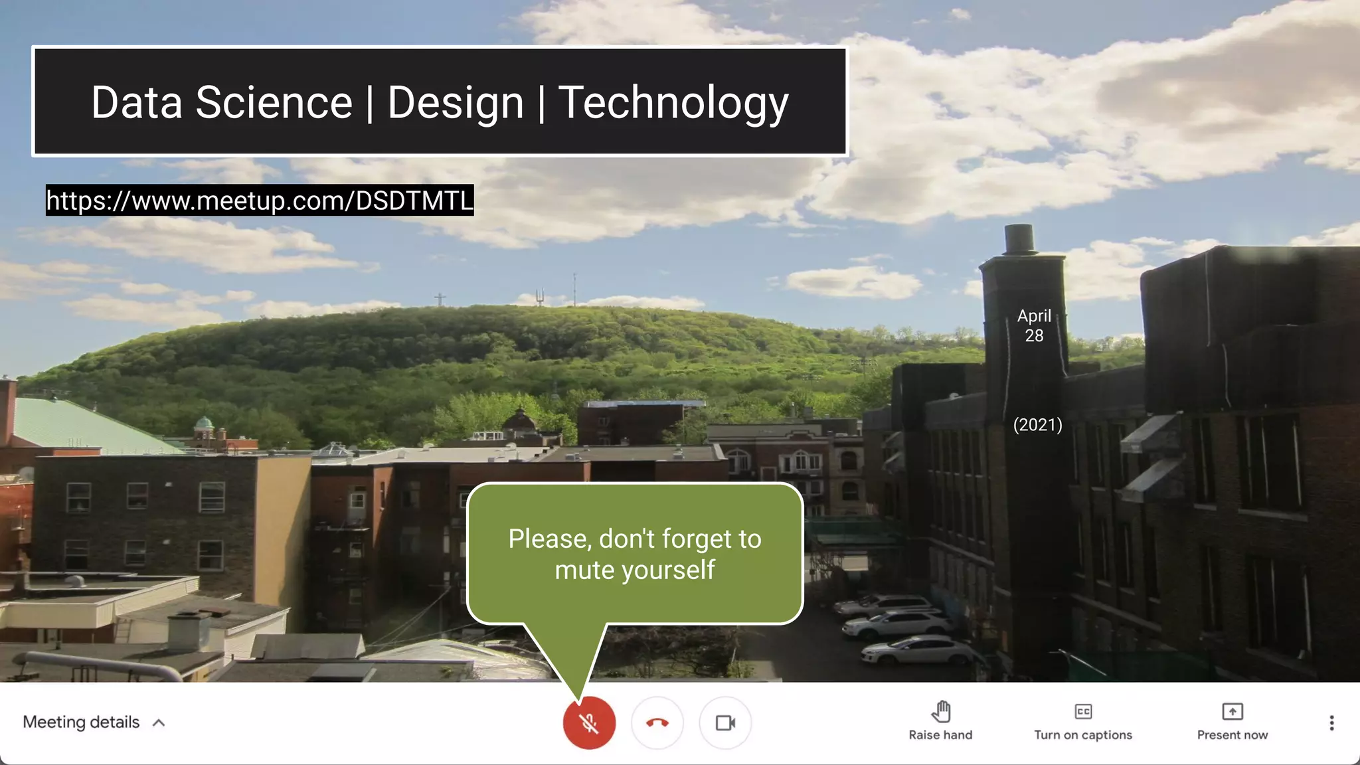The width and height of the screenshot is (1360, 765).
Task: Click the Raise hand label
Action: point(940,735)
